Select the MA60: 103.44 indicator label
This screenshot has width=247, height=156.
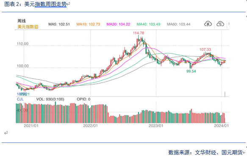point(178,24)
